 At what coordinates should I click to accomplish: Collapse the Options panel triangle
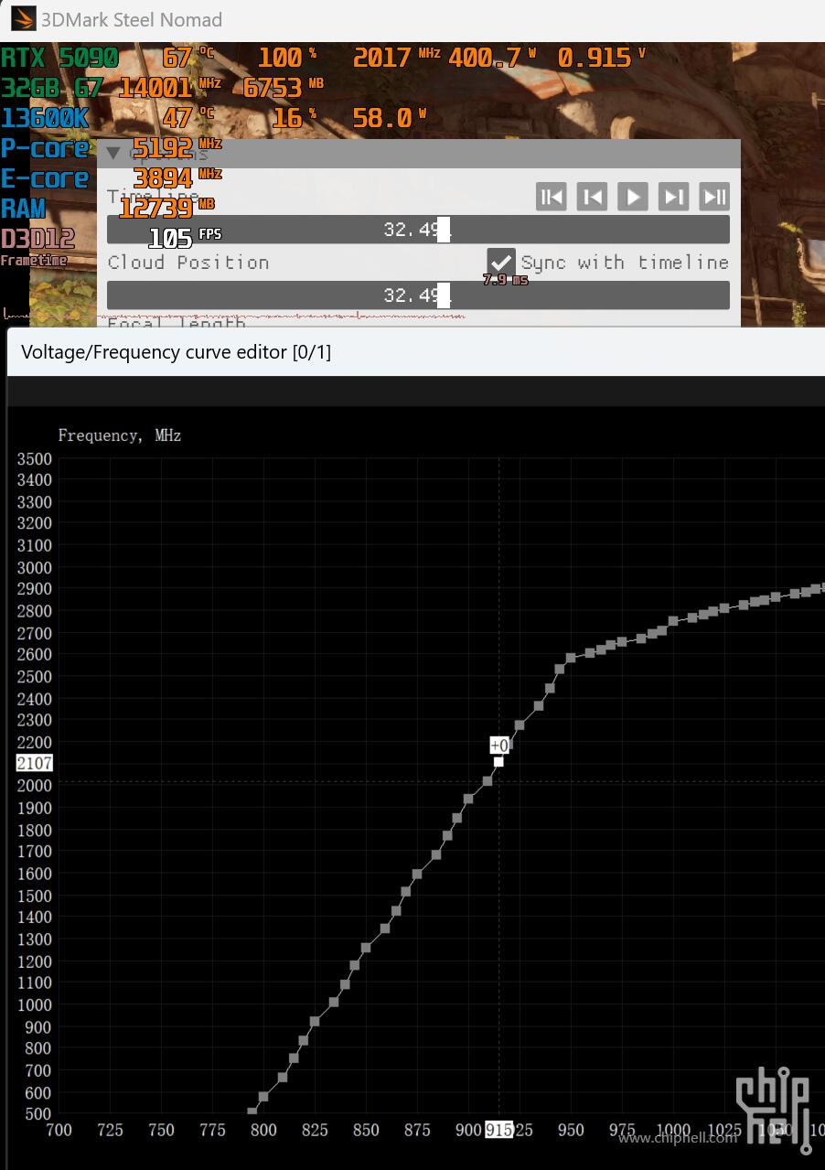pyautogui.click(x=113, y=154)
